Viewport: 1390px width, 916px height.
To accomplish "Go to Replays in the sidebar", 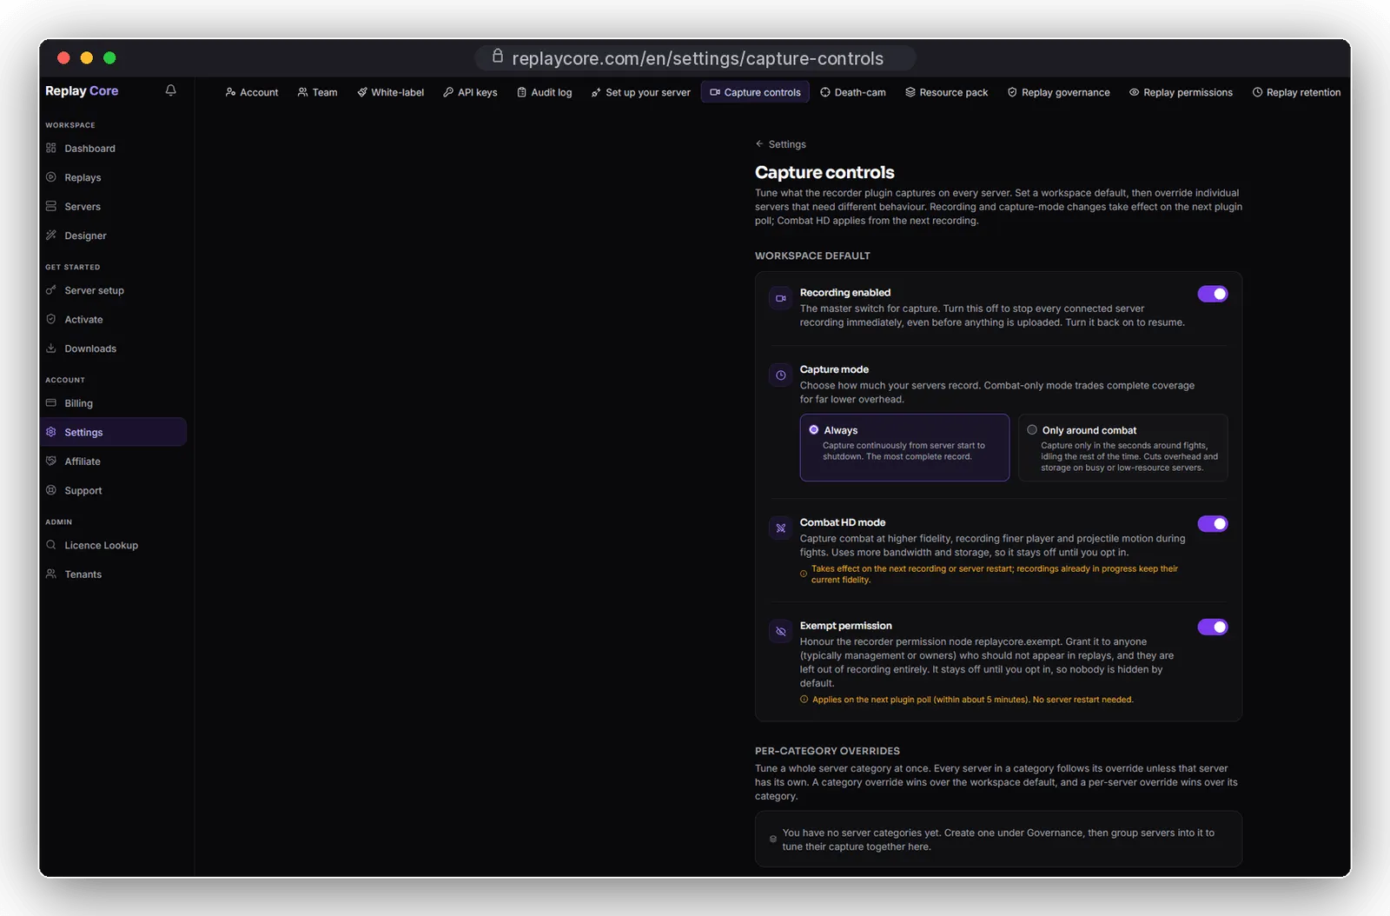I will click(113, 177).
